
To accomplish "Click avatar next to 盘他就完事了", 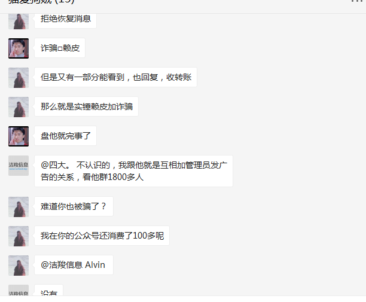I will 19,136.
